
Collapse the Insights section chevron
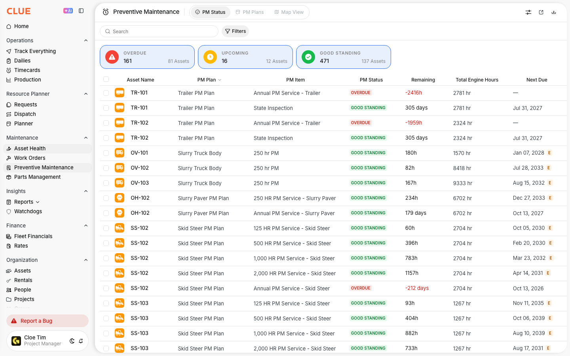86,191
